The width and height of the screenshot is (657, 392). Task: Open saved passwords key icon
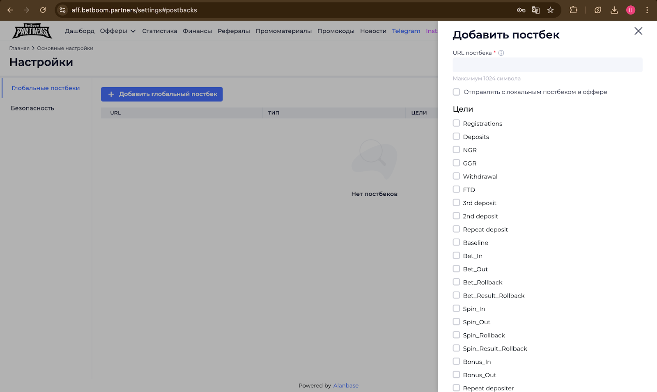point(521,10)
